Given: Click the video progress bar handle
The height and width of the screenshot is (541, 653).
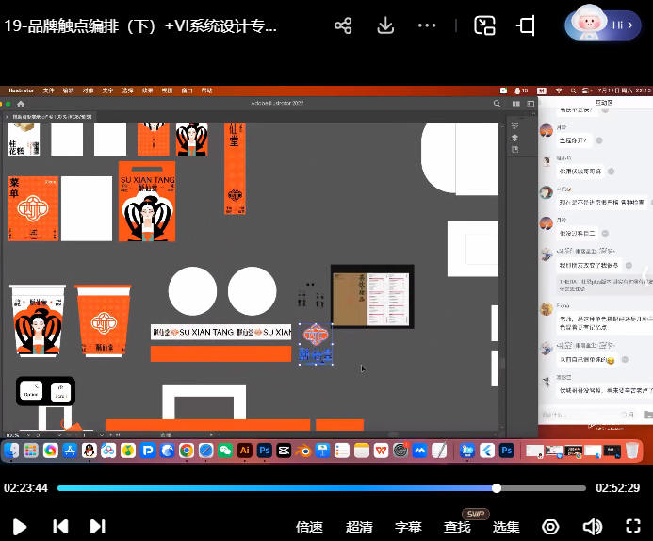Looking at the screenshot, I should point(497,488).
